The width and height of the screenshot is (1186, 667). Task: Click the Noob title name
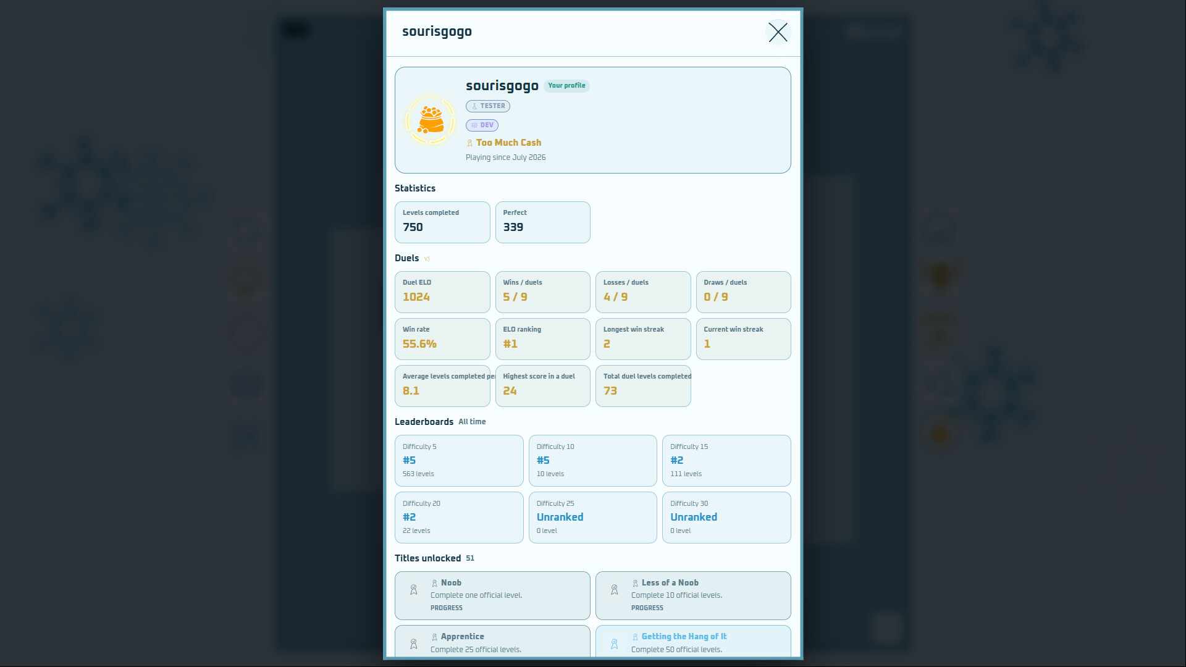pyautogui.click(x=451, y=583)
